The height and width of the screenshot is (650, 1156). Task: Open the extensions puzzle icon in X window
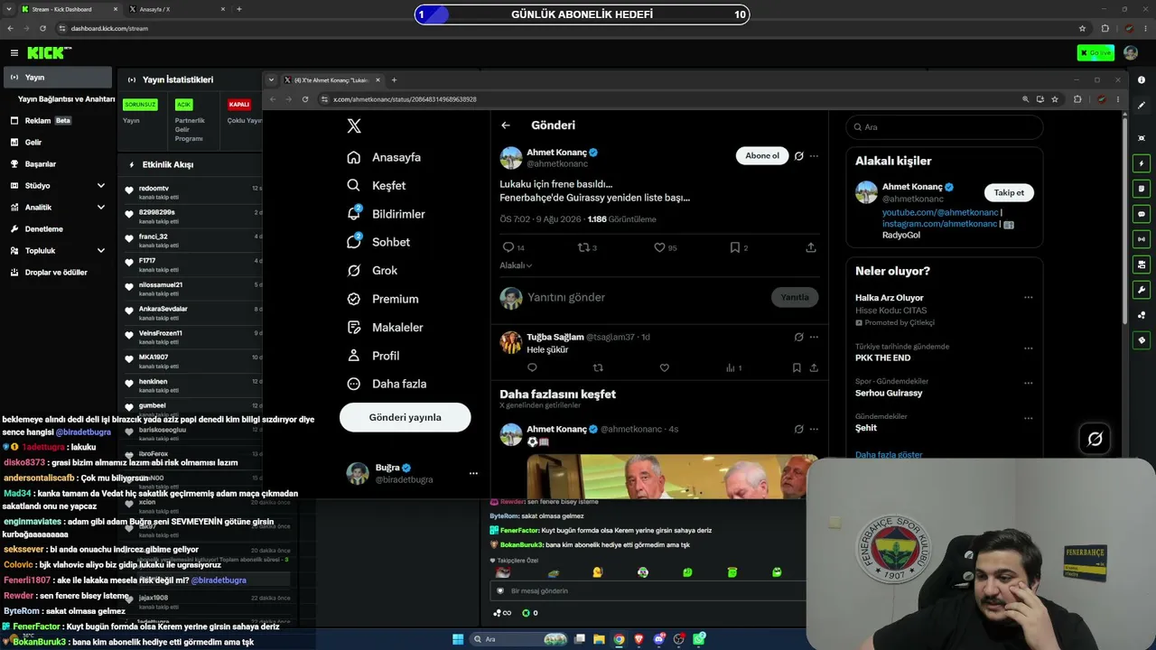[1077, 99]
